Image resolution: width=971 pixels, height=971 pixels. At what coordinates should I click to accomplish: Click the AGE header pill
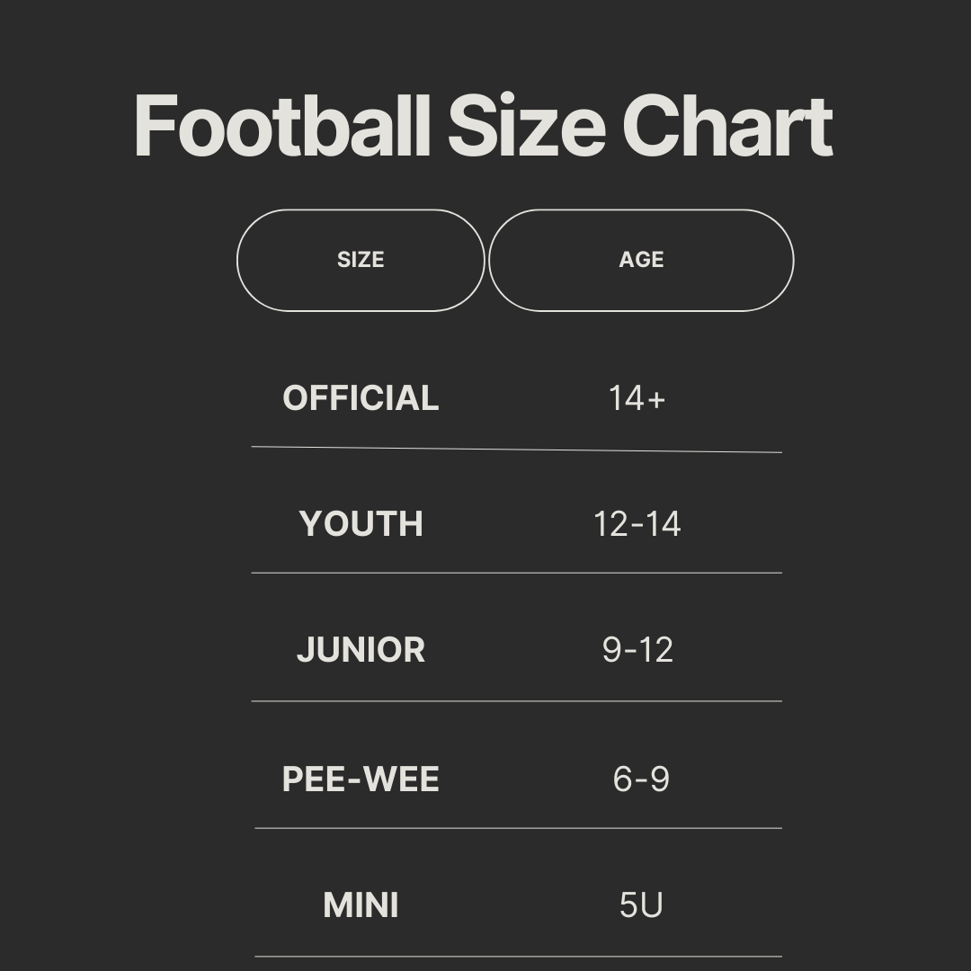point(641,260)
